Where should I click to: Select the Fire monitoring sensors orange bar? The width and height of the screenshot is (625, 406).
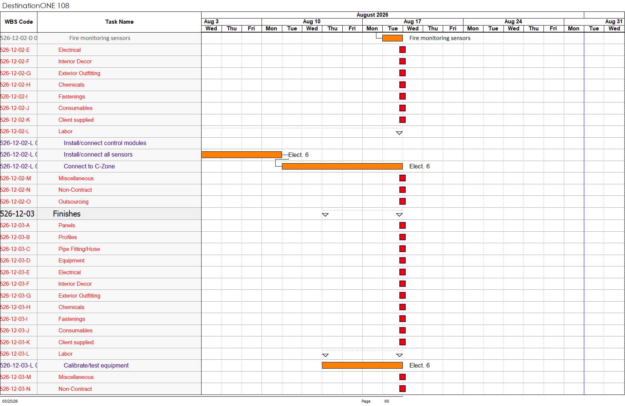[392, 38]
